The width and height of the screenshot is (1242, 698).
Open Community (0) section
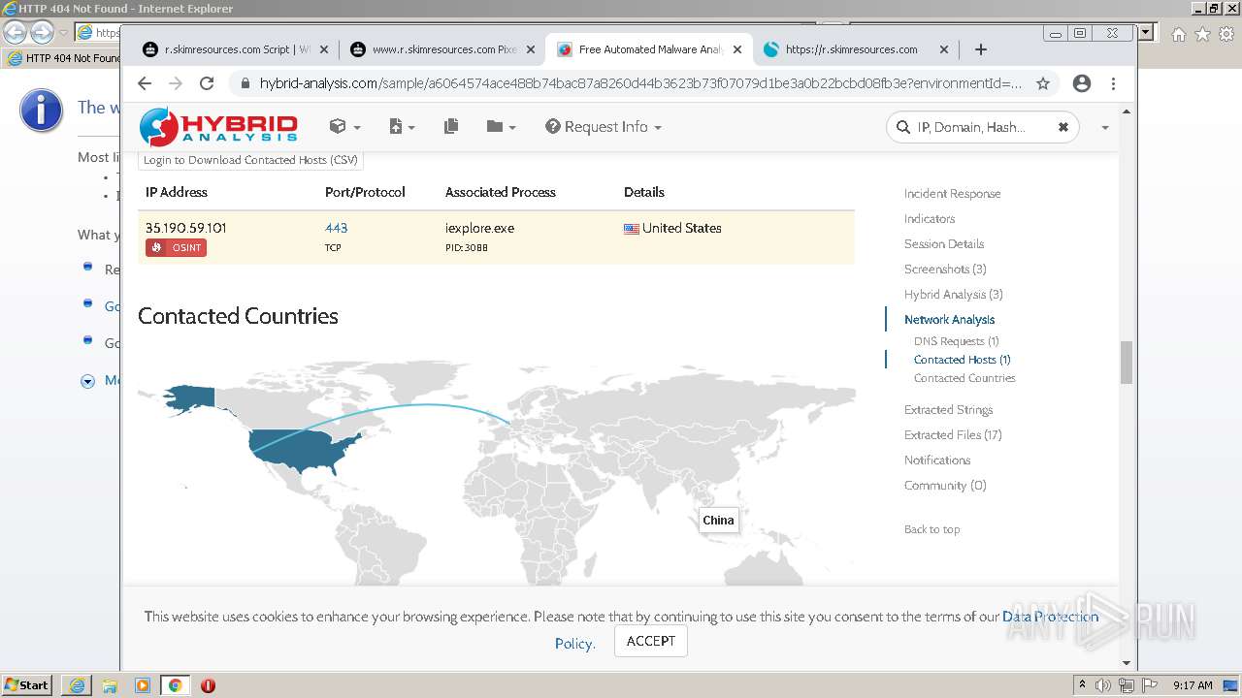(x=945, y=486)
